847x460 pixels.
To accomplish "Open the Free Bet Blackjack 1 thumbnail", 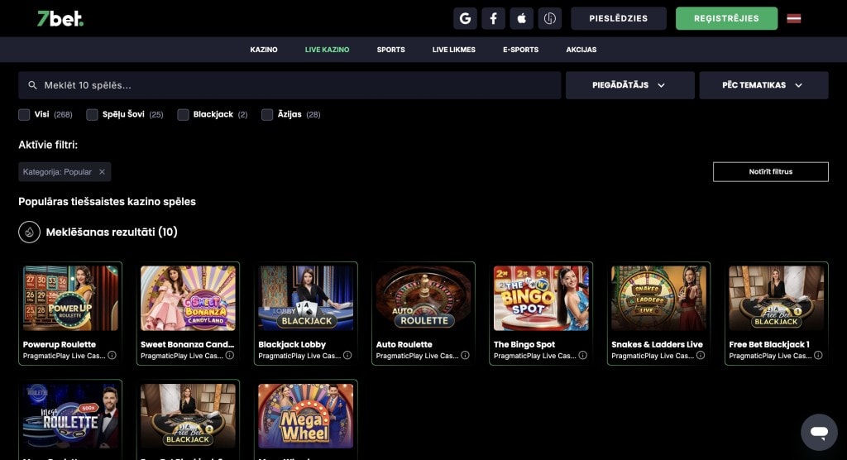I will (x=776, y=298).
